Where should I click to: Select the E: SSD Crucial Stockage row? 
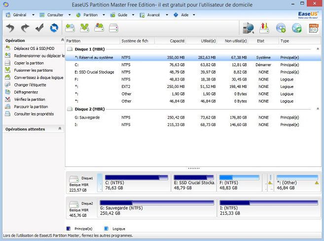click(193, 72)
